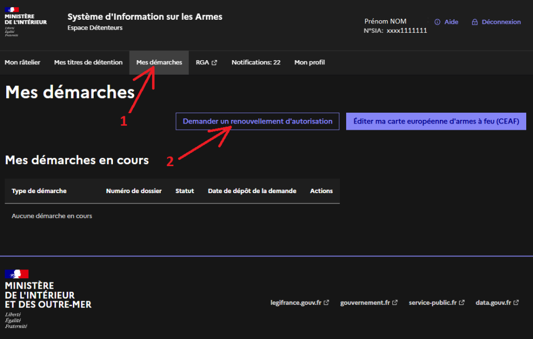
Task: Click the Ministère de l'Intérieur header logo
Action: 25,22
